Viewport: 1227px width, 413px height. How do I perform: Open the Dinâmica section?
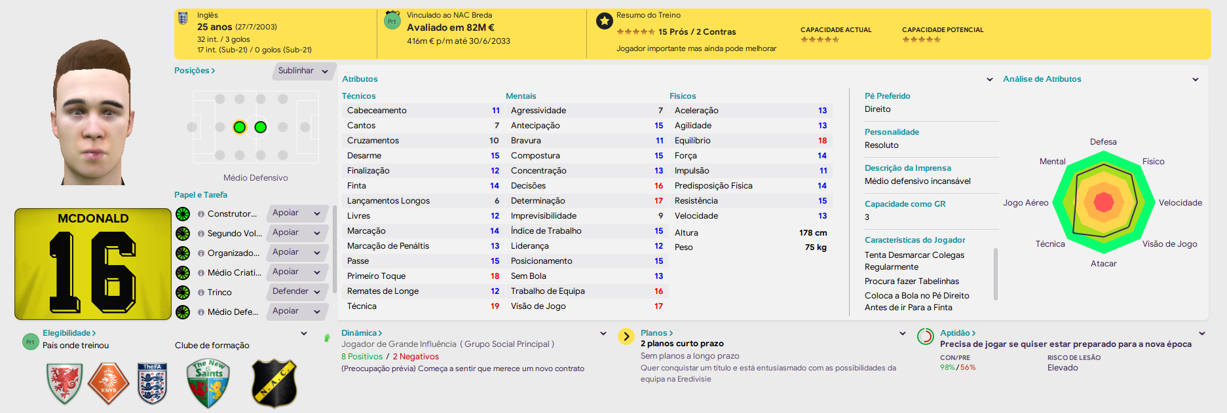(362, 333)
